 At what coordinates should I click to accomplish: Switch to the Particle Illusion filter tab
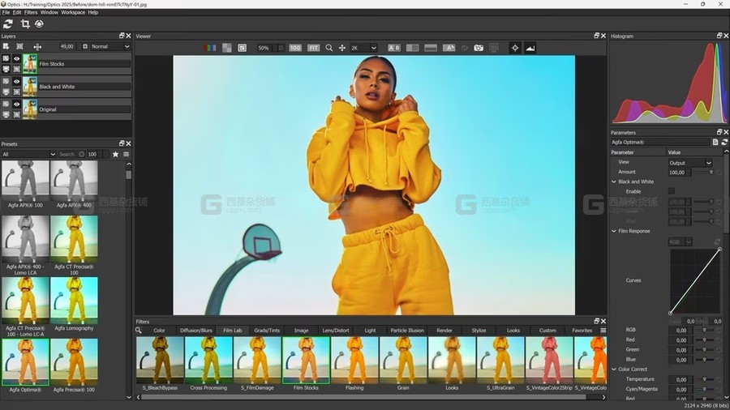click(x=407, y=331)
